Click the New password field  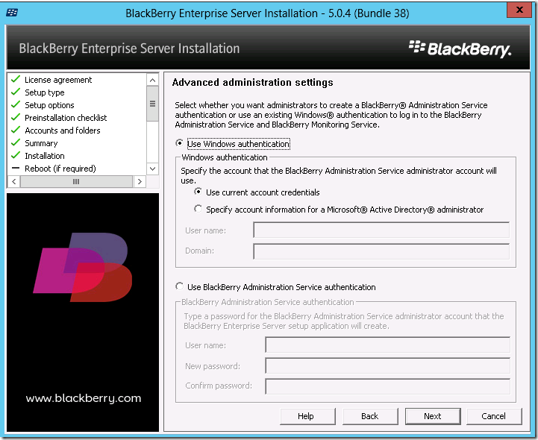pyautogui.click(x=387, y=365)
